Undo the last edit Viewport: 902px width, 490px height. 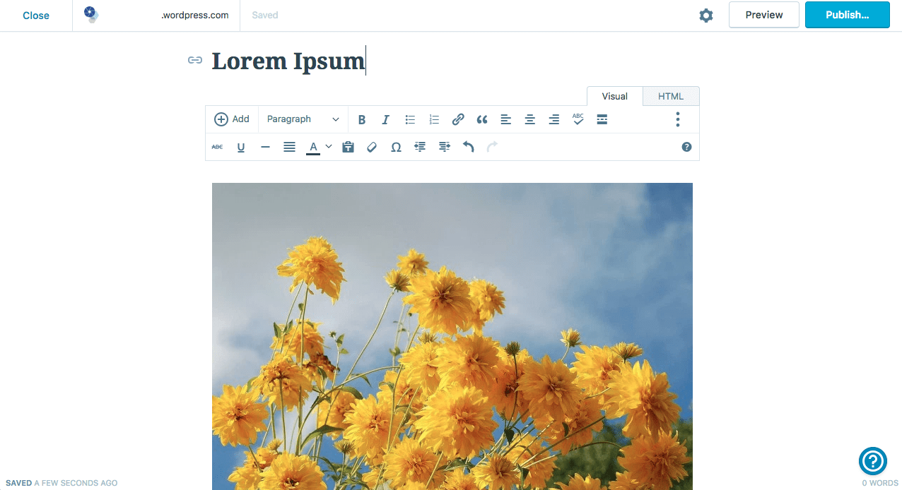pos(468,147)
